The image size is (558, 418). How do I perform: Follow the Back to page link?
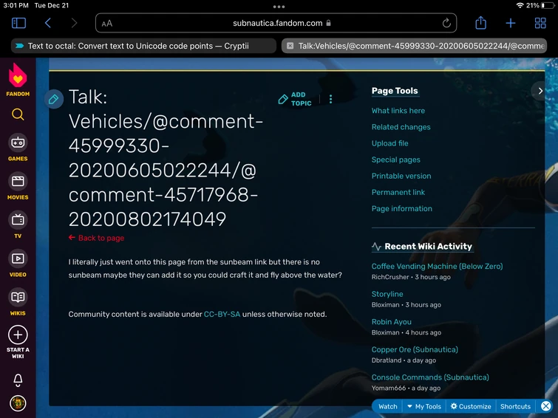[x=96, y=238]
